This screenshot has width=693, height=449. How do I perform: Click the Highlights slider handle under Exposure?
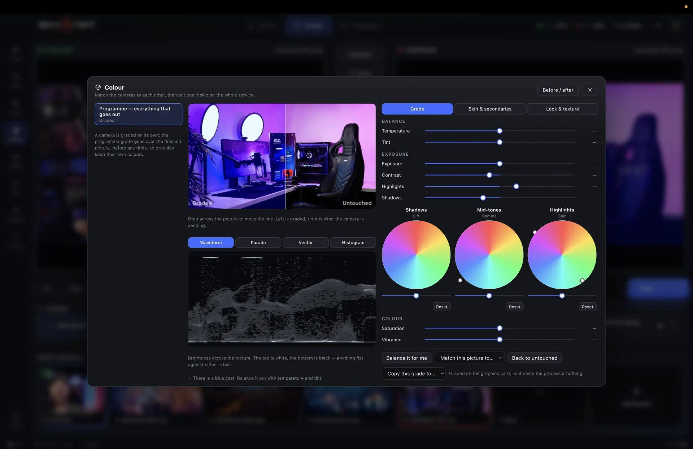click(516, 186)
